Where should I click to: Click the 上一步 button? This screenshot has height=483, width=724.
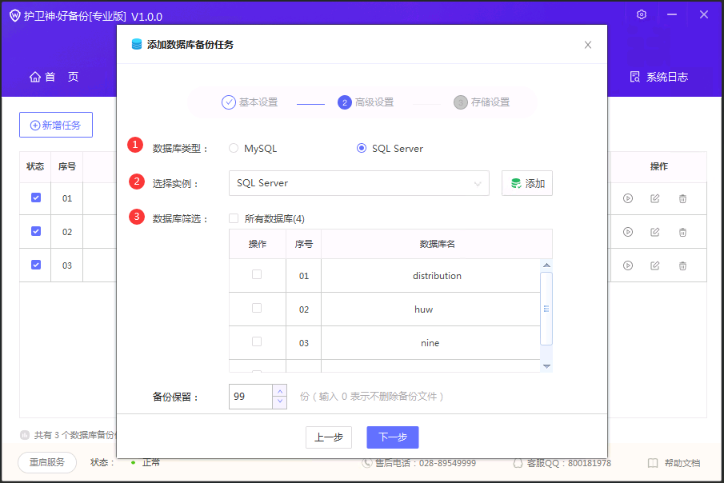(x=329, y=437)
